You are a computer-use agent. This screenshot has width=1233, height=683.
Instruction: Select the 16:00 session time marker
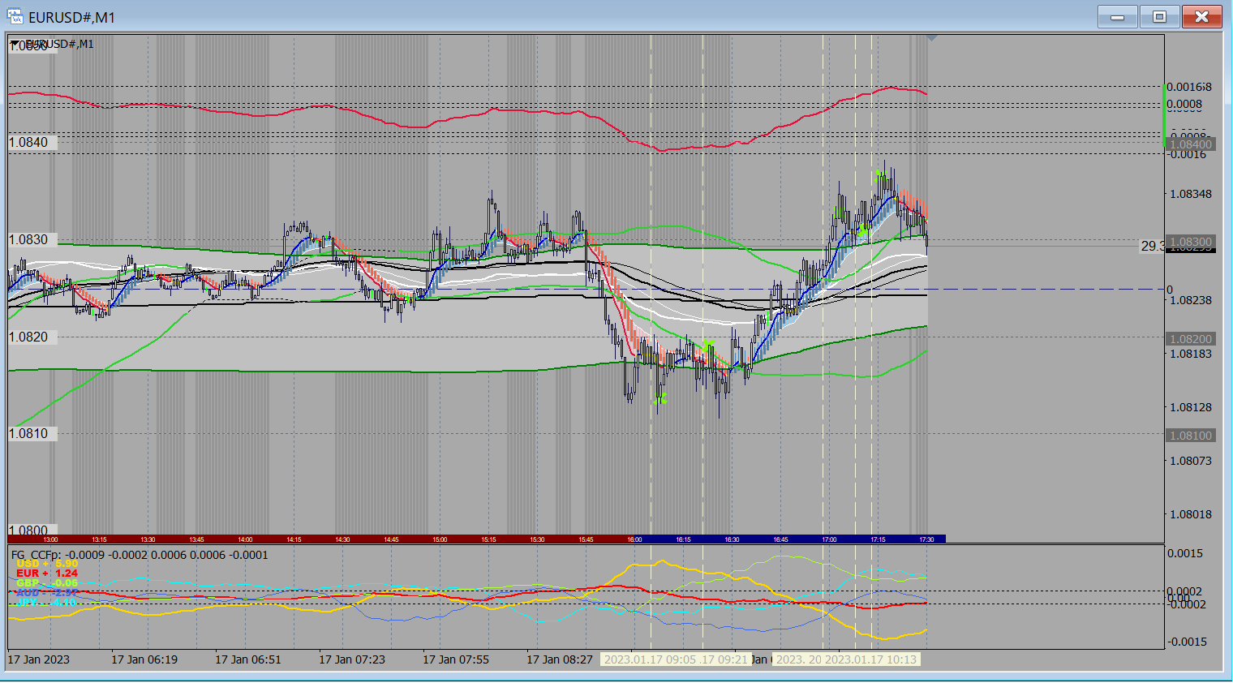tap(634, 539)
